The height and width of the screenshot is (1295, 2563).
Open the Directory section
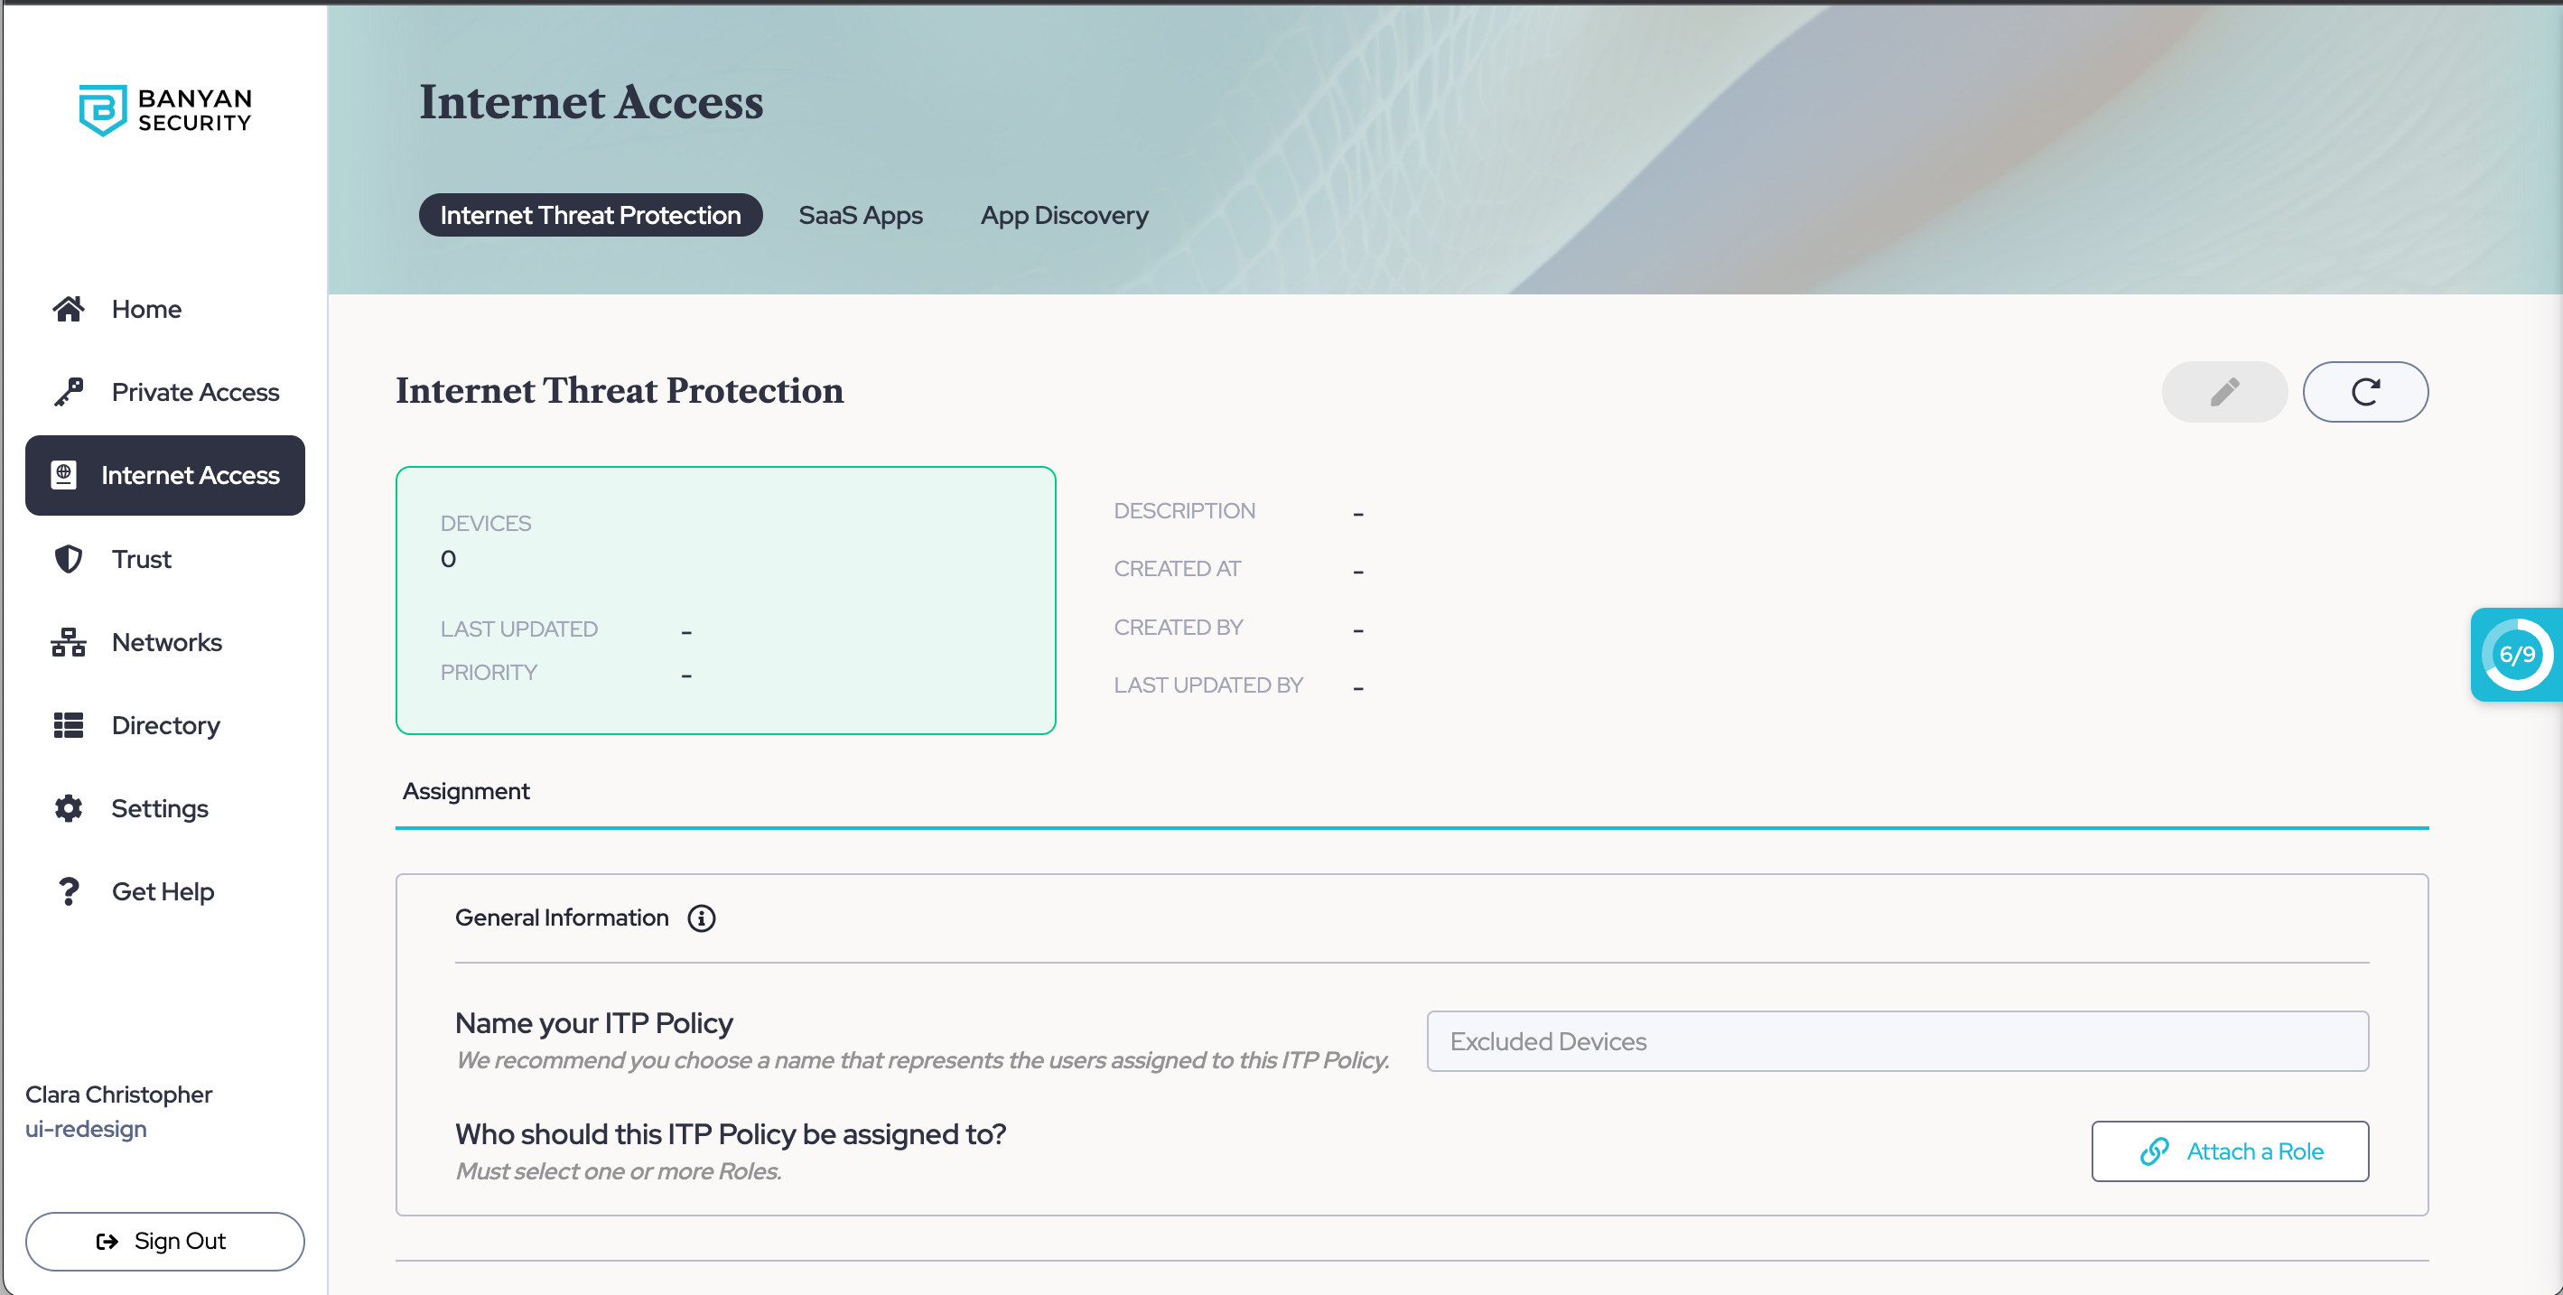[165, 726]
